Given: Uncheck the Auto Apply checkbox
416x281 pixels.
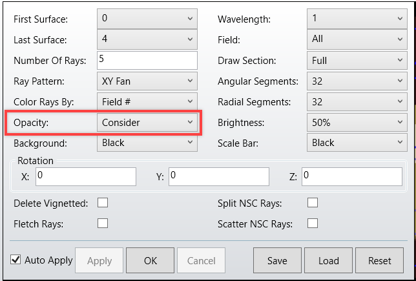Looking at the screenshot, I should tap(16, 260).
